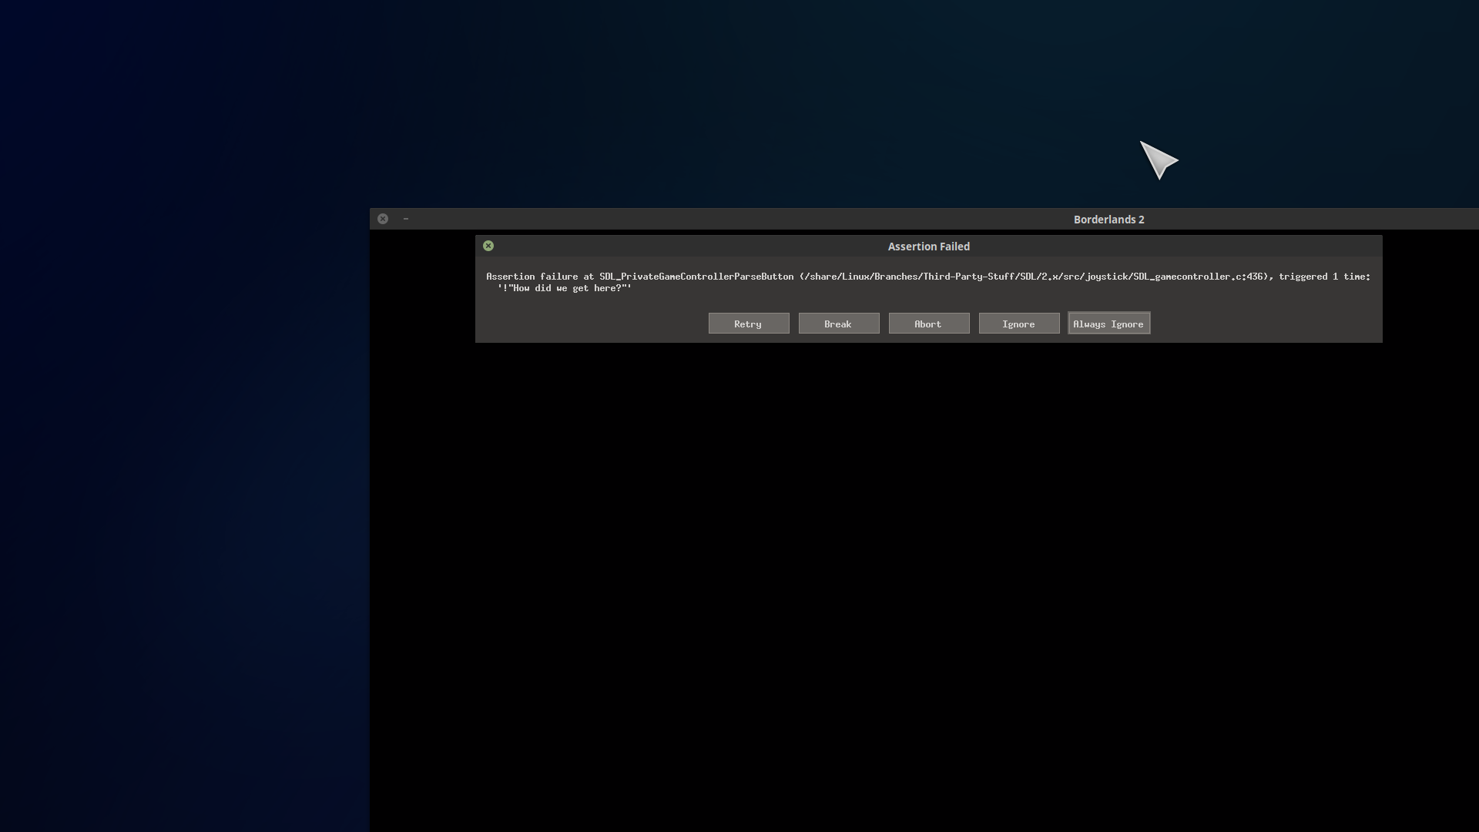Click the SDL_gamecontroller.c assertion failure message line
The image size is (1479, 832).
(928, 277)
